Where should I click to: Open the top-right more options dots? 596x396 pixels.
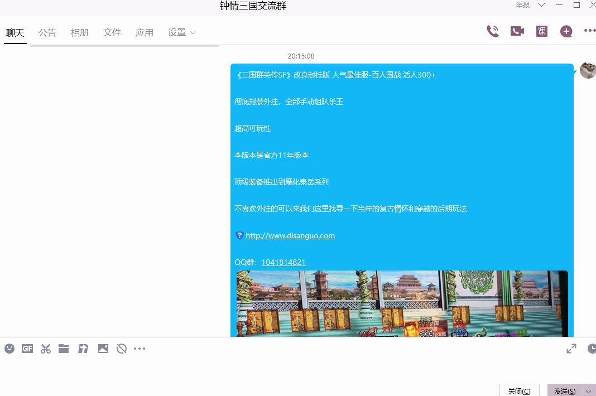click(x=590, y=31)
